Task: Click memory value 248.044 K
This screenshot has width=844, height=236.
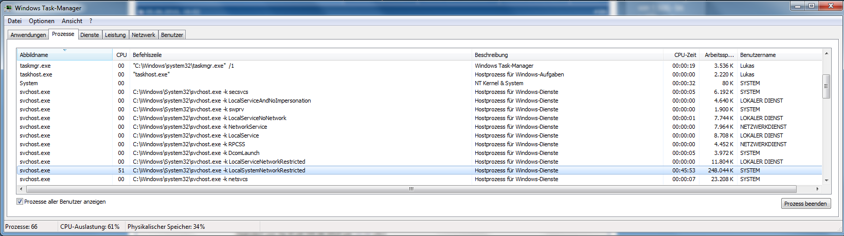Action: tap(721, 170)
